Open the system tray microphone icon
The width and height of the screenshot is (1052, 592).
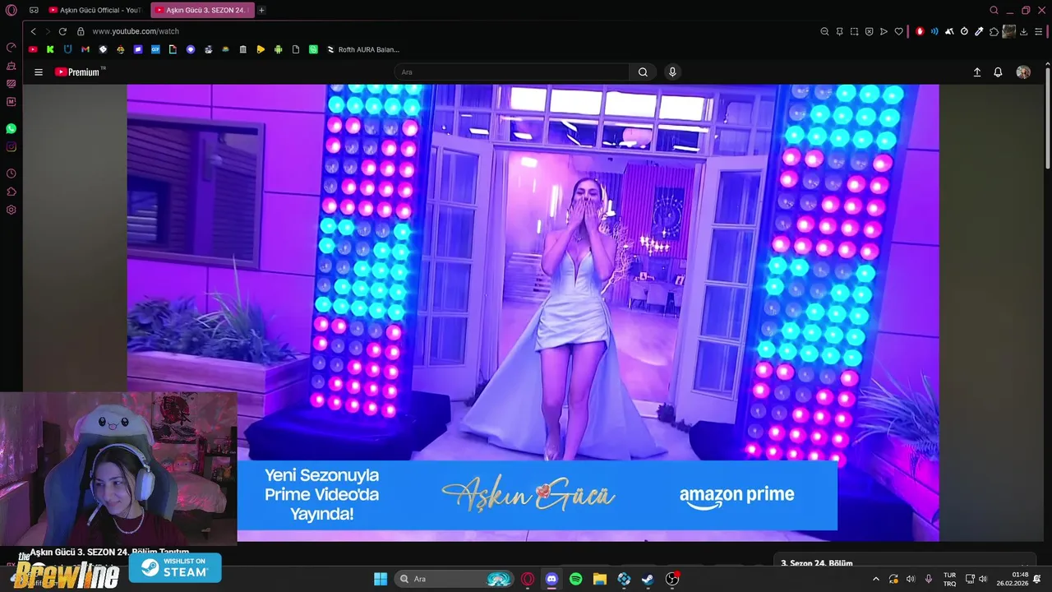pyautogui.click(x=929, y=579)
